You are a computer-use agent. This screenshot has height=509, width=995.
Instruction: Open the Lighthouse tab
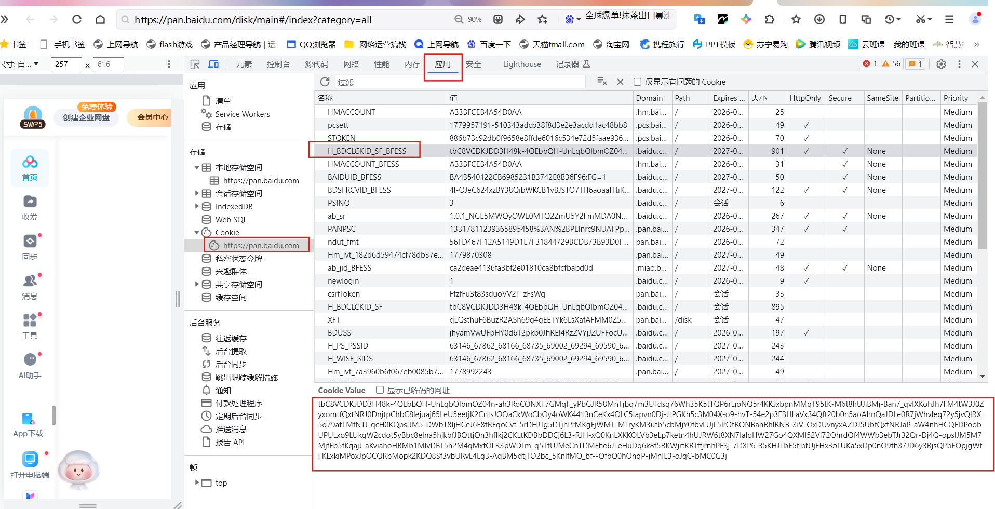[x=522, y=64]
